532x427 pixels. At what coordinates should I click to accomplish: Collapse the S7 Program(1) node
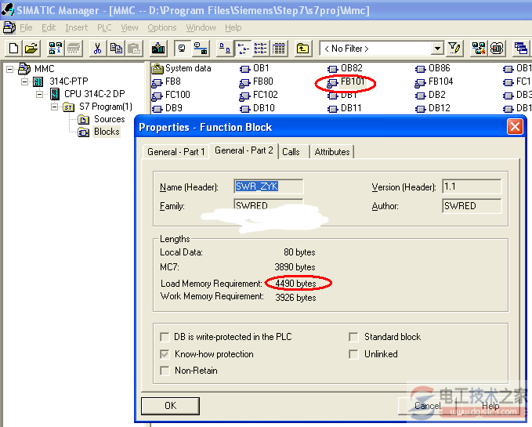[x=54, y=107]
